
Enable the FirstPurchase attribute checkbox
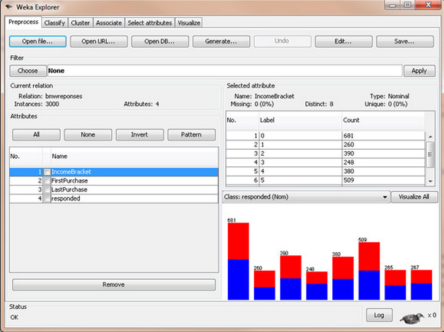(x=47, y=181)
